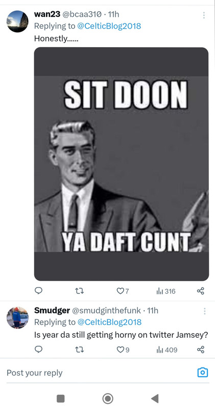Open more options menu on Smudger's tweet
This screenshot has height=410, width=215.
205,311
